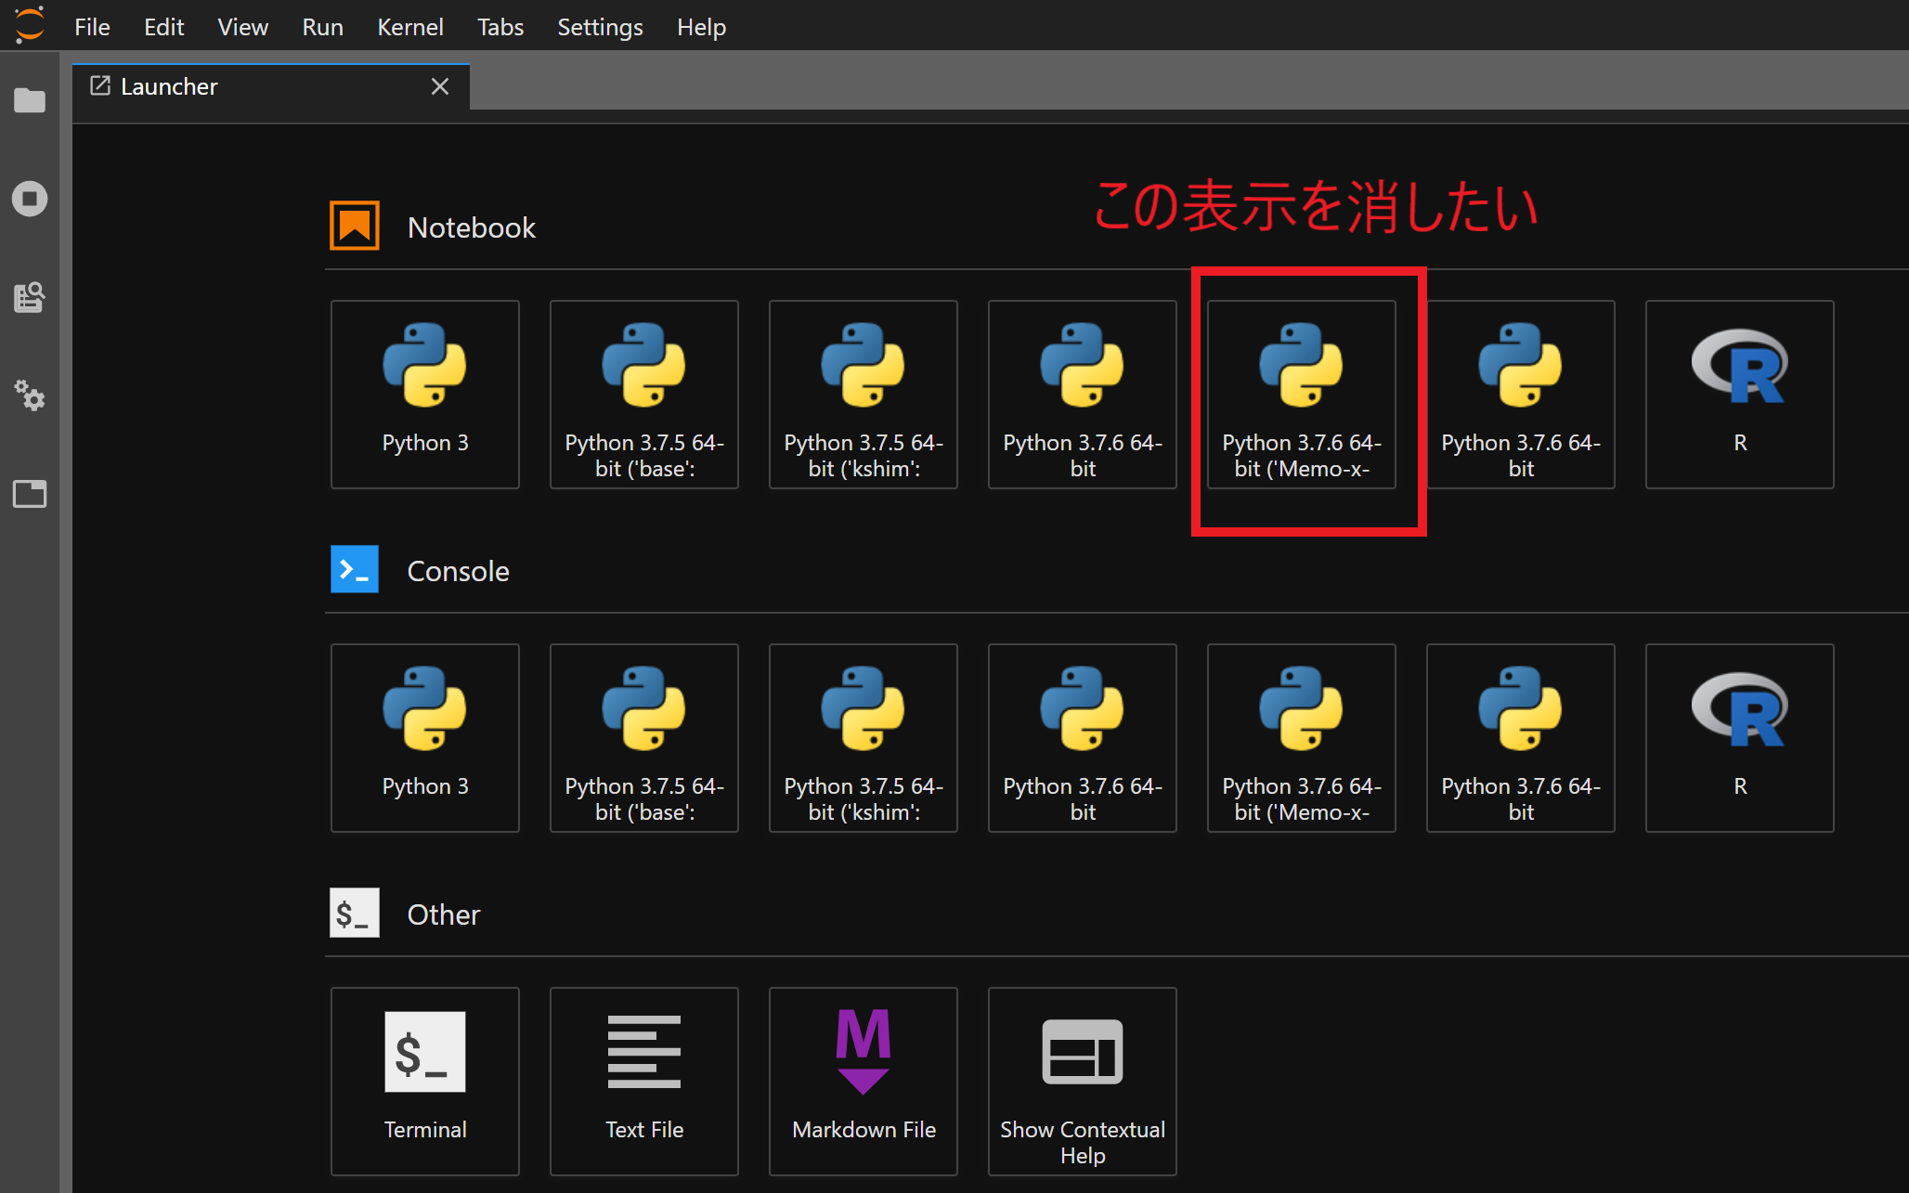1909x1193 pixels.
Task: Open an R console
Action: (1740, 738)
